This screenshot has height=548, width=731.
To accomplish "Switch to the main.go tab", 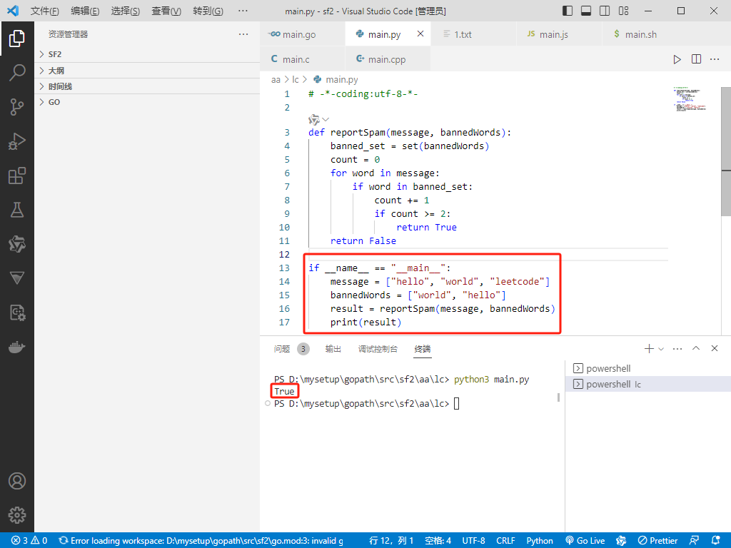I will [303, 34].
